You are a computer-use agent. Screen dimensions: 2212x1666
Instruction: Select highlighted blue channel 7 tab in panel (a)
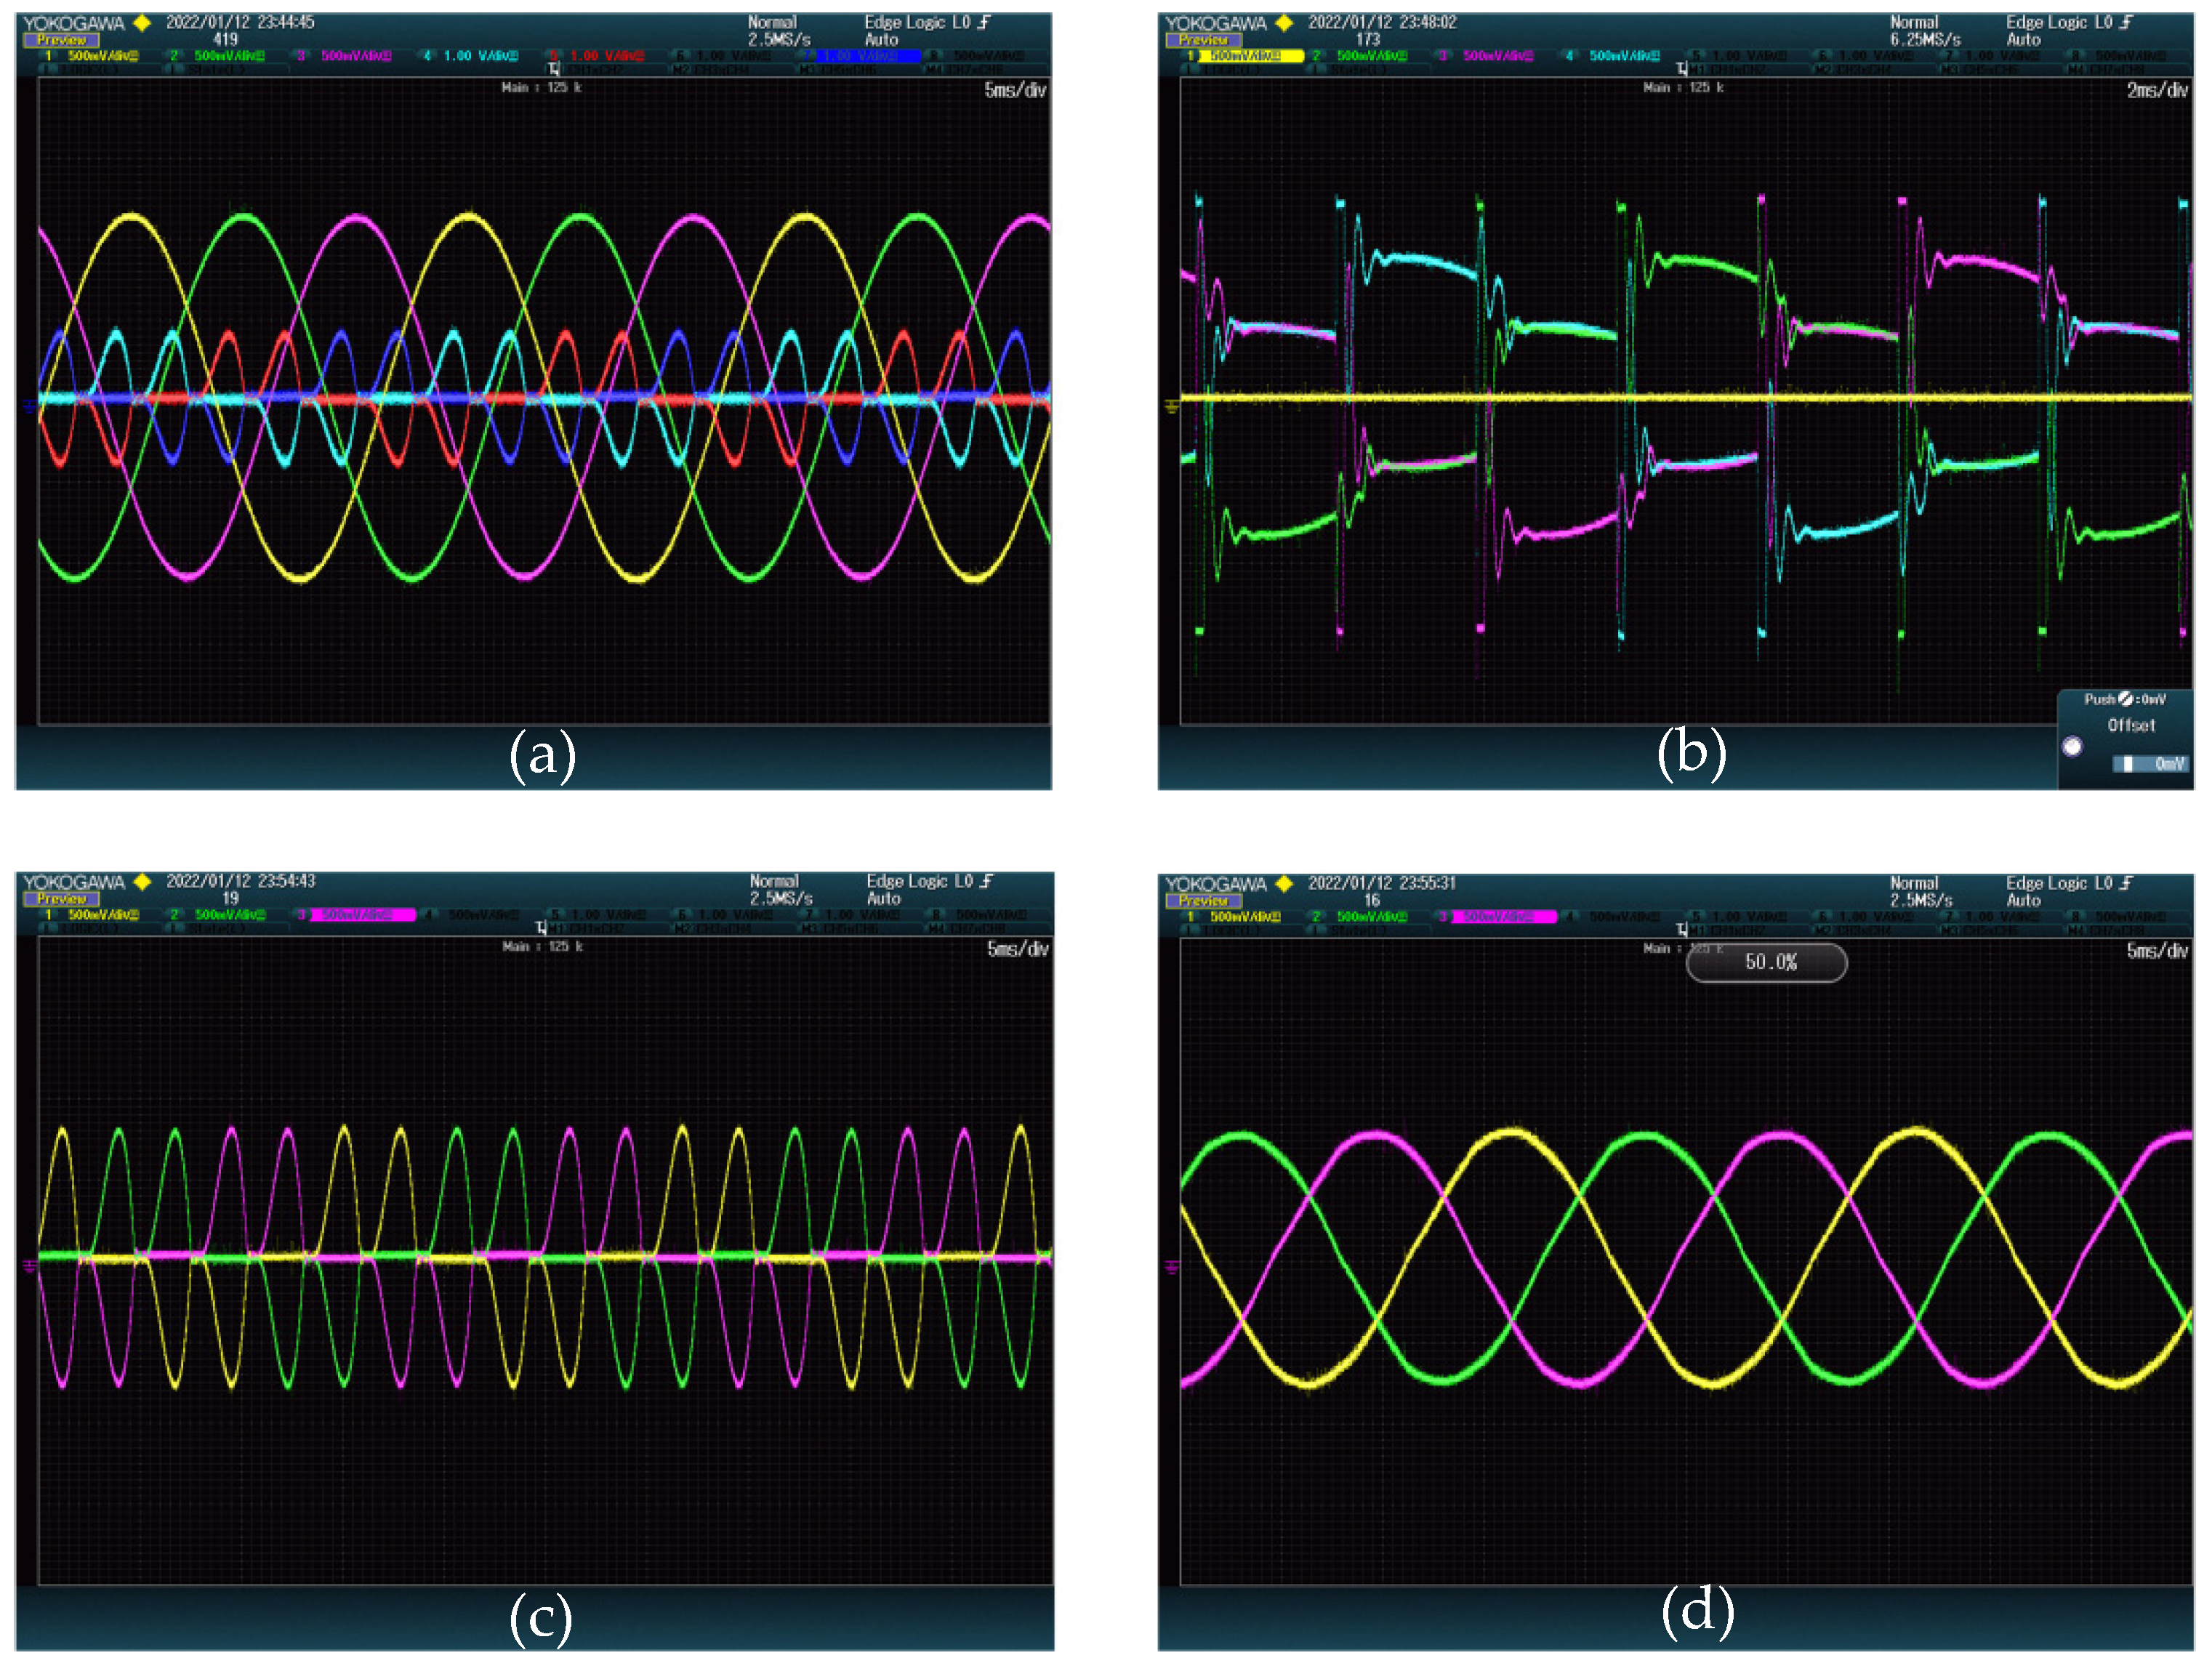(x=862, y=56)
